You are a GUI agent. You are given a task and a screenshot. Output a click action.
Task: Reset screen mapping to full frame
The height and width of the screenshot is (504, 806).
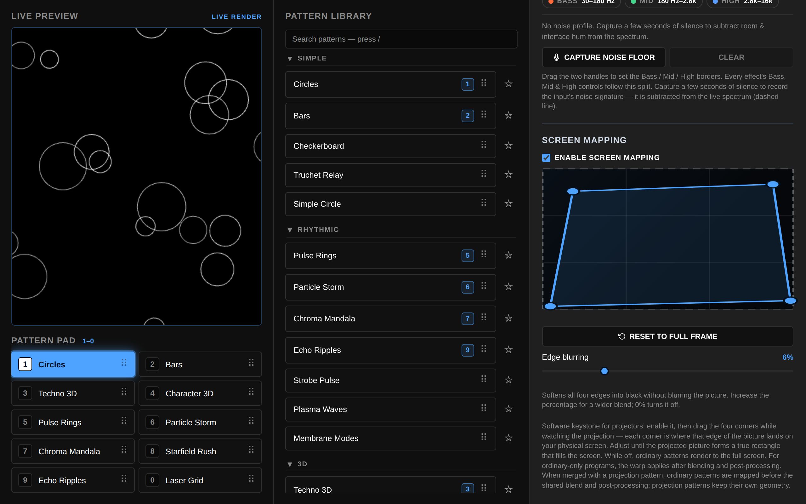pos(667,336)
